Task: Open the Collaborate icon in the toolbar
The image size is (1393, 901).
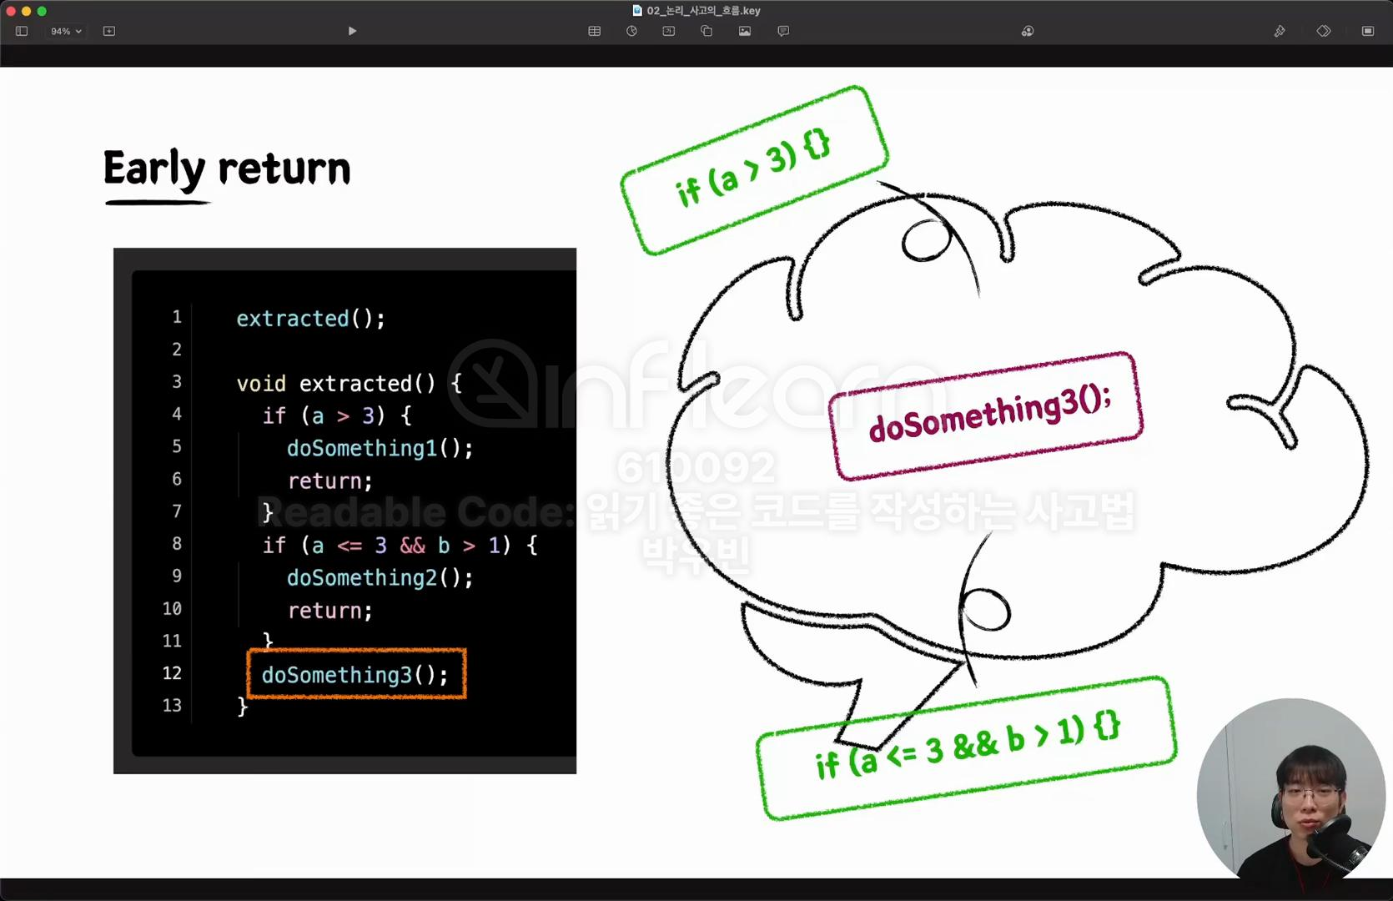Action: (1028, 31)
